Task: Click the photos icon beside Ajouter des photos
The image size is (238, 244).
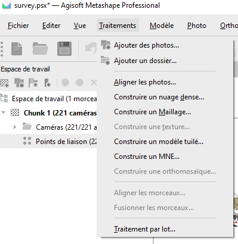Action: pyautogui.click(x=106, y=45)
